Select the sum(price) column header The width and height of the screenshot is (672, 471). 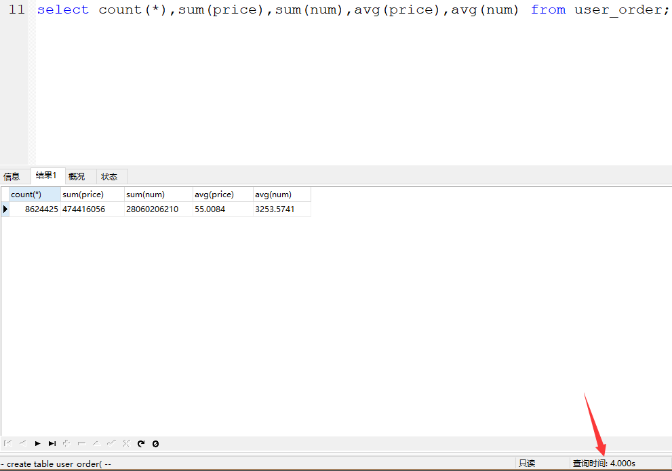92,194
